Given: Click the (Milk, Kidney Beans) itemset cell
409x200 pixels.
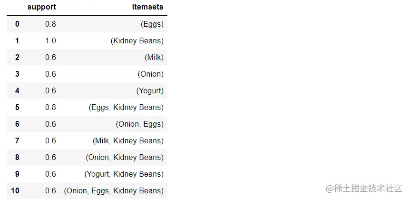Looking at the screenshot, I should tap(128, 140).
